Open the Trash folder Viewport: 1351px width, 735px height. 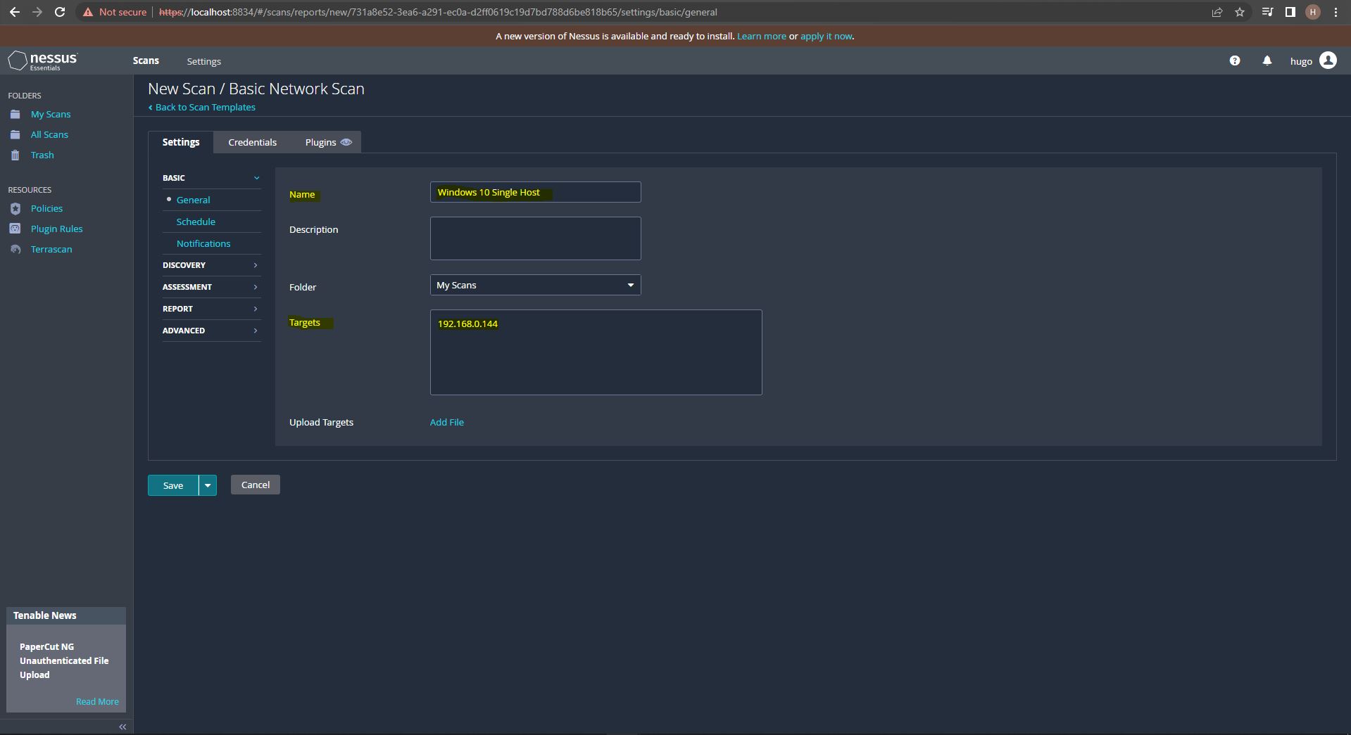(42, 155)
